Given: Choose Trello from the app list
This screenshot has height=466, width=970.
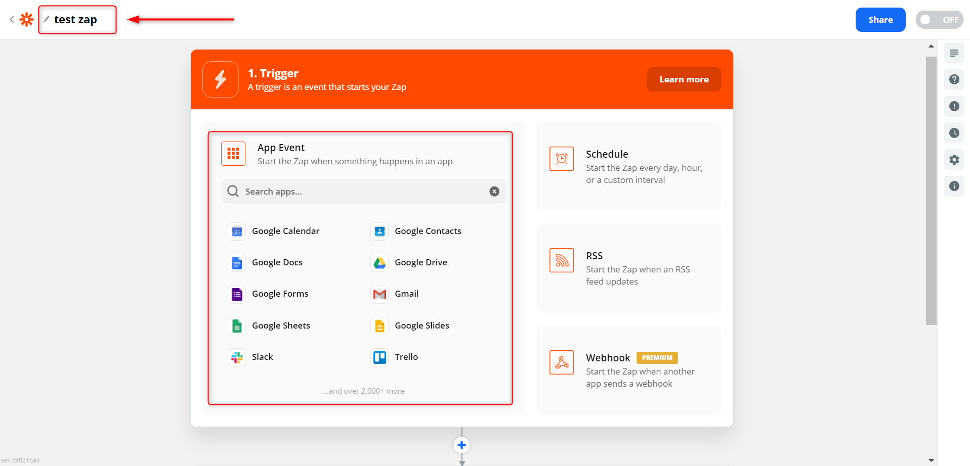Looking at the screenshot, I should tap(406, 357).
